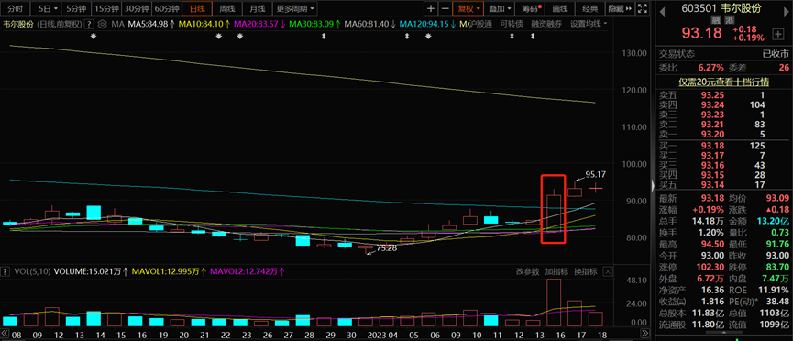Click 隐藏 to hide the side panel
Viewport: 793px width, 341px height.
tap(620, 8)
